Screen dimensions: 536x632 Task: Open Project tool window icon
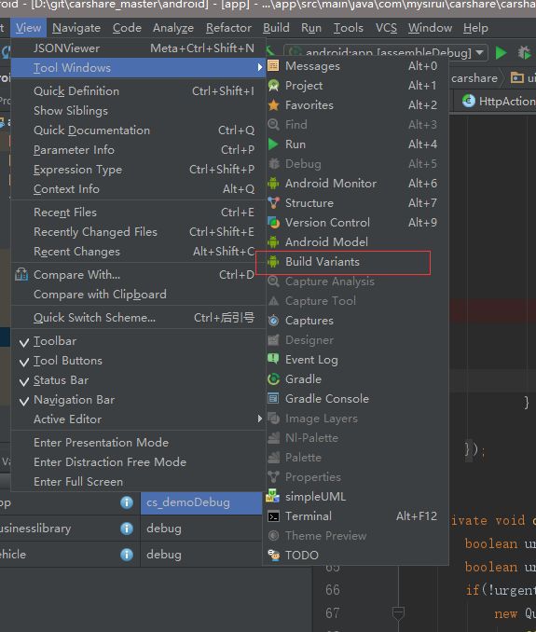(x=274, y=86)
